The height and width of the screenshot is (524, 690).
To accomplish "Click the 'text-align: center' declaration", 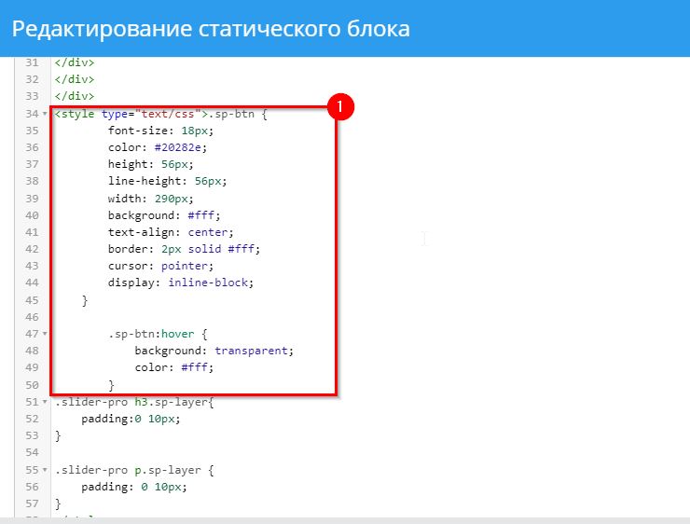I will point(163,232).
